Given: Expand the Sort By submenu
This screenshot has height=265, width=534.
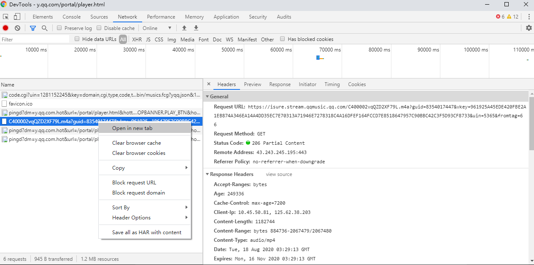Looking at the screenshot, I should 145,208.
